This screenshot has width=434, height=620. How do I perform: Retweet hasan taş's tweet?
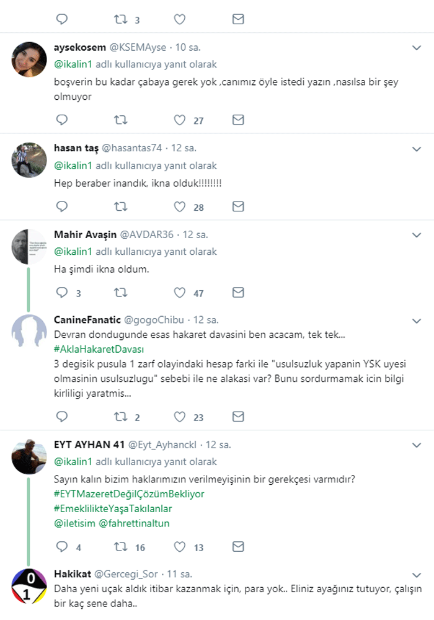coord(121,206)
